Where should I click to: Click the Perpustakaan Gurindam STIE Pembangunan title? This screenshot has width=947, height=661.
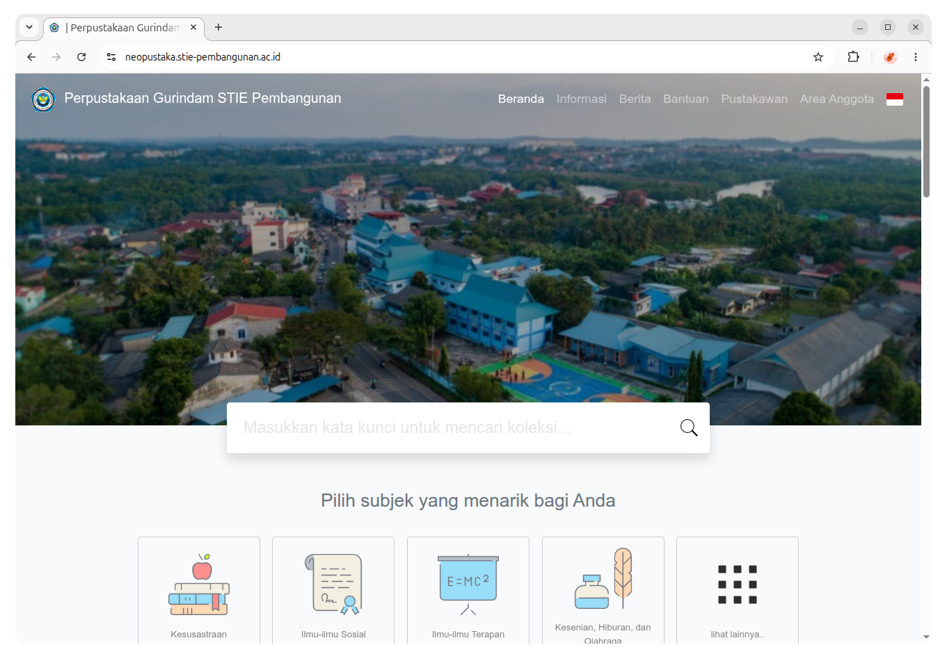click(x=203, y=99)
